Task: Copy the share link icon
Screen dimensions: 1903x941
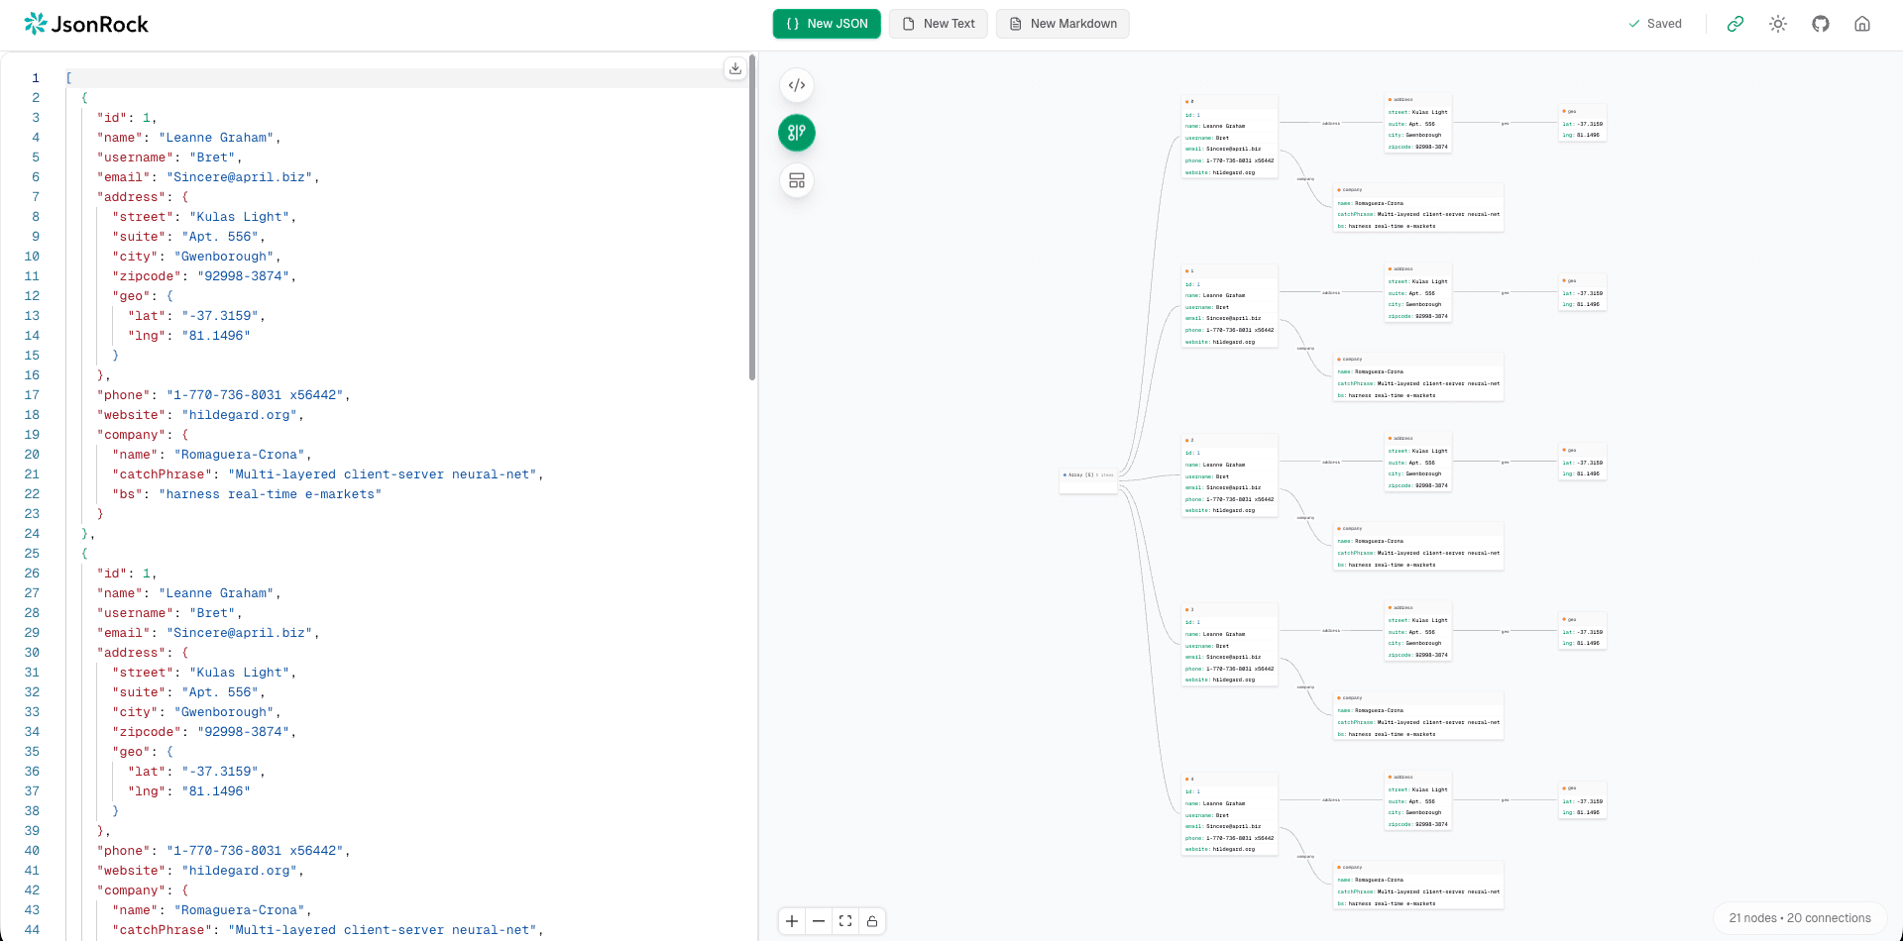Action: (1735, 24)
